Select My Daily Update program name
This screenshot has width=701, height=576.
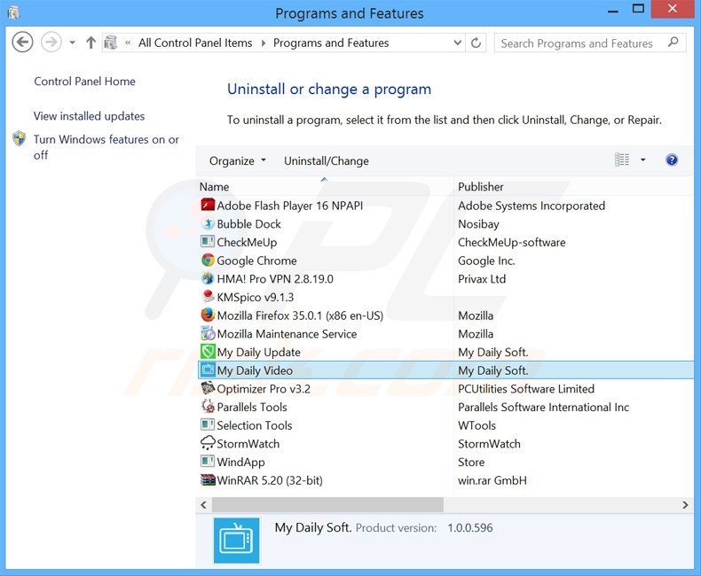[259, 353]
